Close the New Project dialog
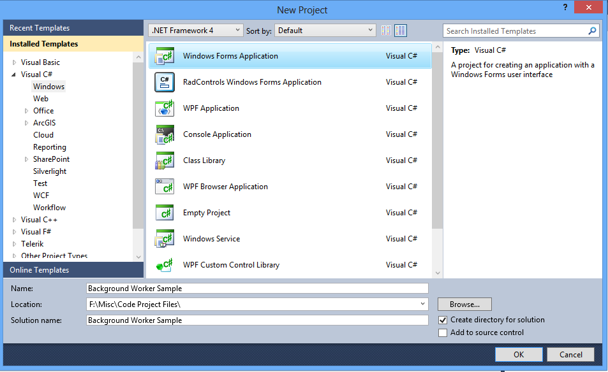 [588, 8]
